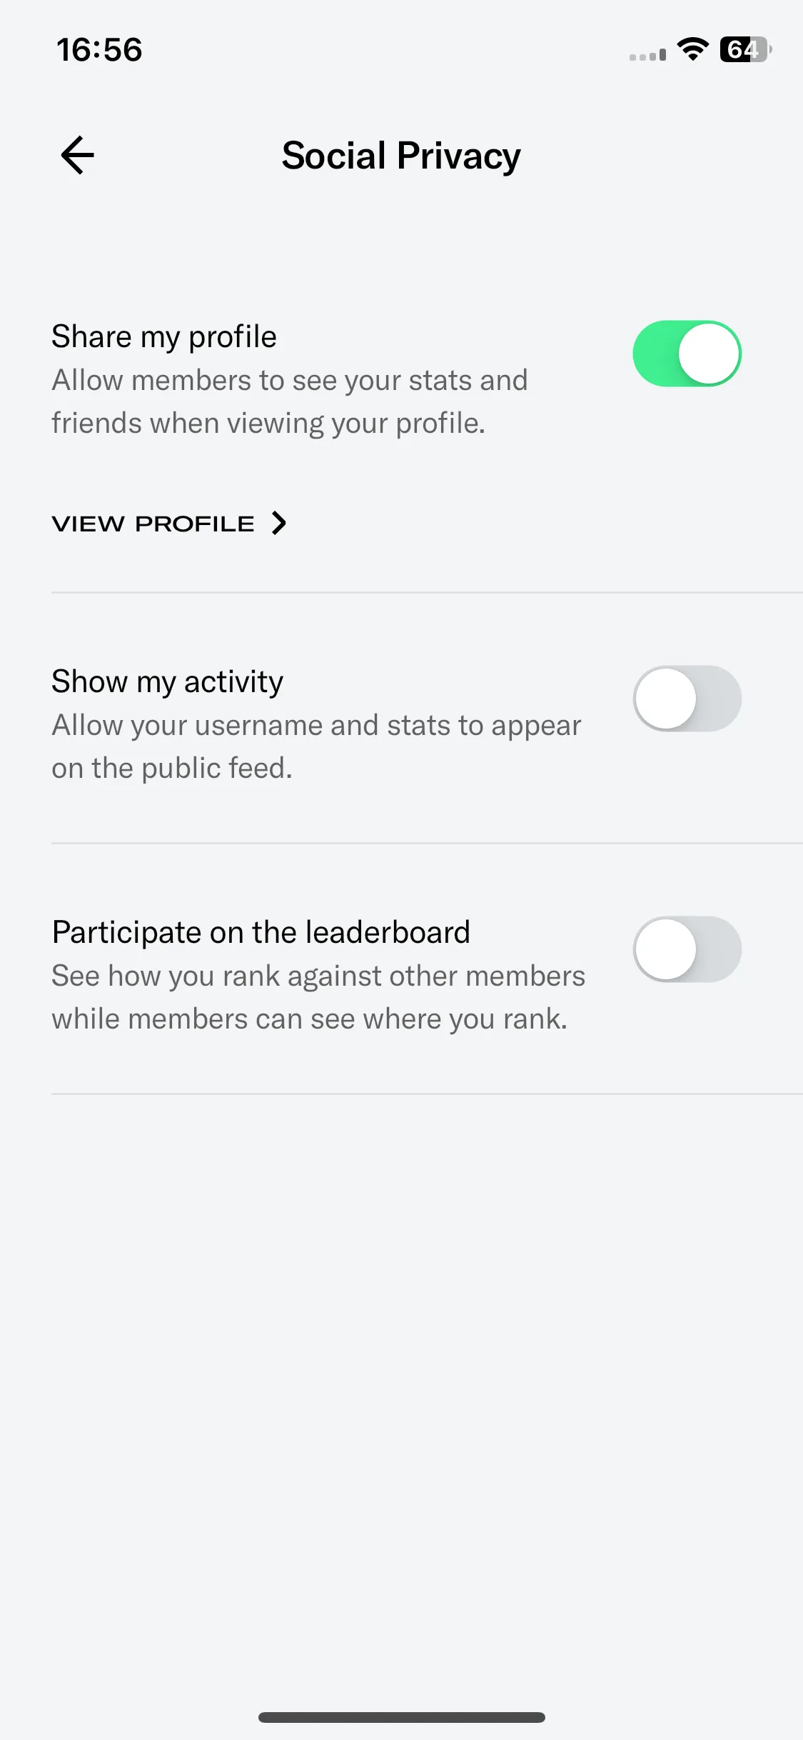Disable the Share my profile toggle
803x1740 pixels.
687,354
